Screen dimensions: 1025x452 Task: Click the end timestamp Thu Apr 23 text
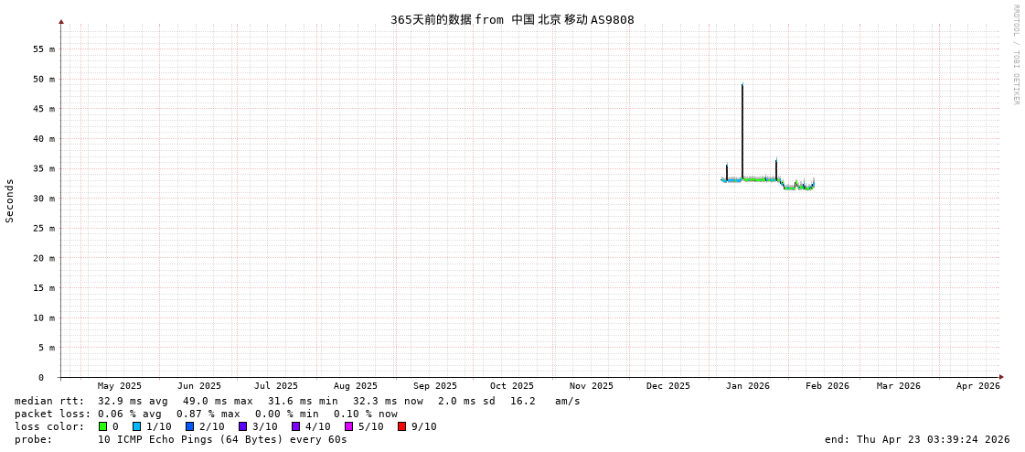pyautogui.click(x=917, y=439)
